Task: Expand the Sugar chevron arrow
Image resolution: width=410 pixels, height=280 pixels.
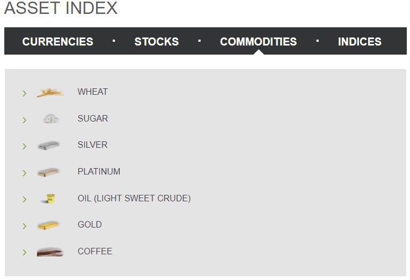Action: pos(24,120)
